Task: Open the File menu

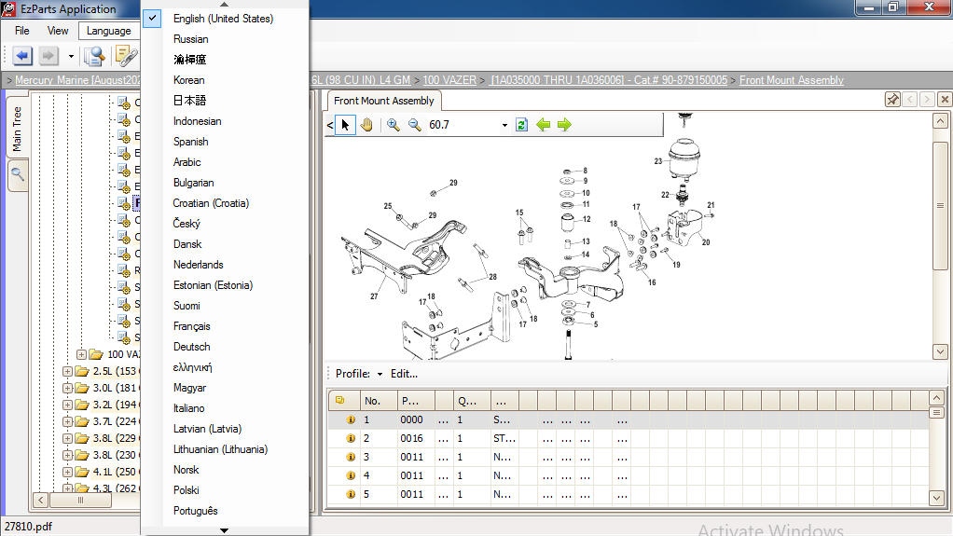Action: [x=21, y=31]
